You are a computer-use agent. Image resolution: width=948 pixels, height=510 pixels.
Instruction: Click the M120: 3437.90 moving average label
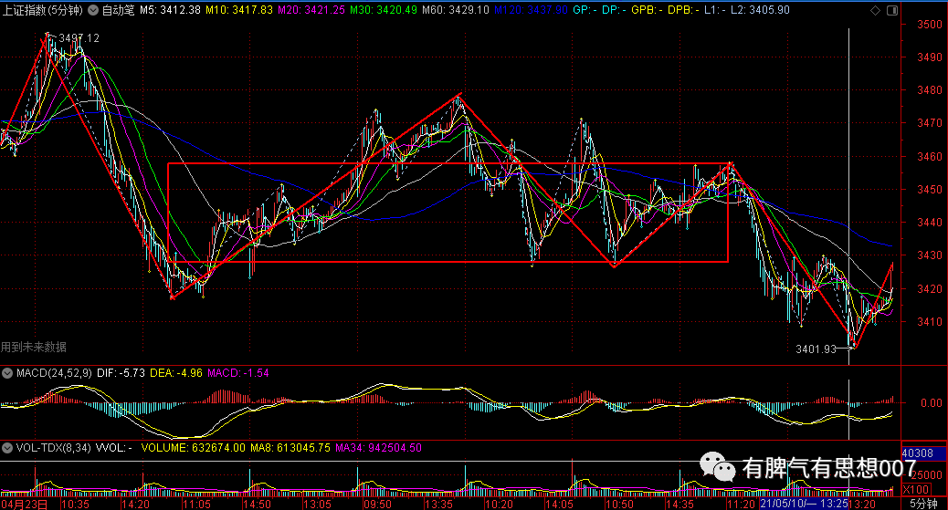tap(531, 10)
